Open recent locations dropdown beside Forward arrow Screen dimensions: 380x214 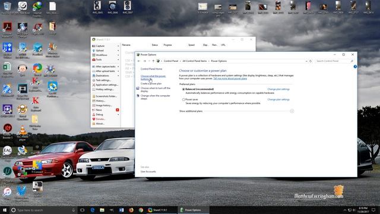[x=149, y=61]
